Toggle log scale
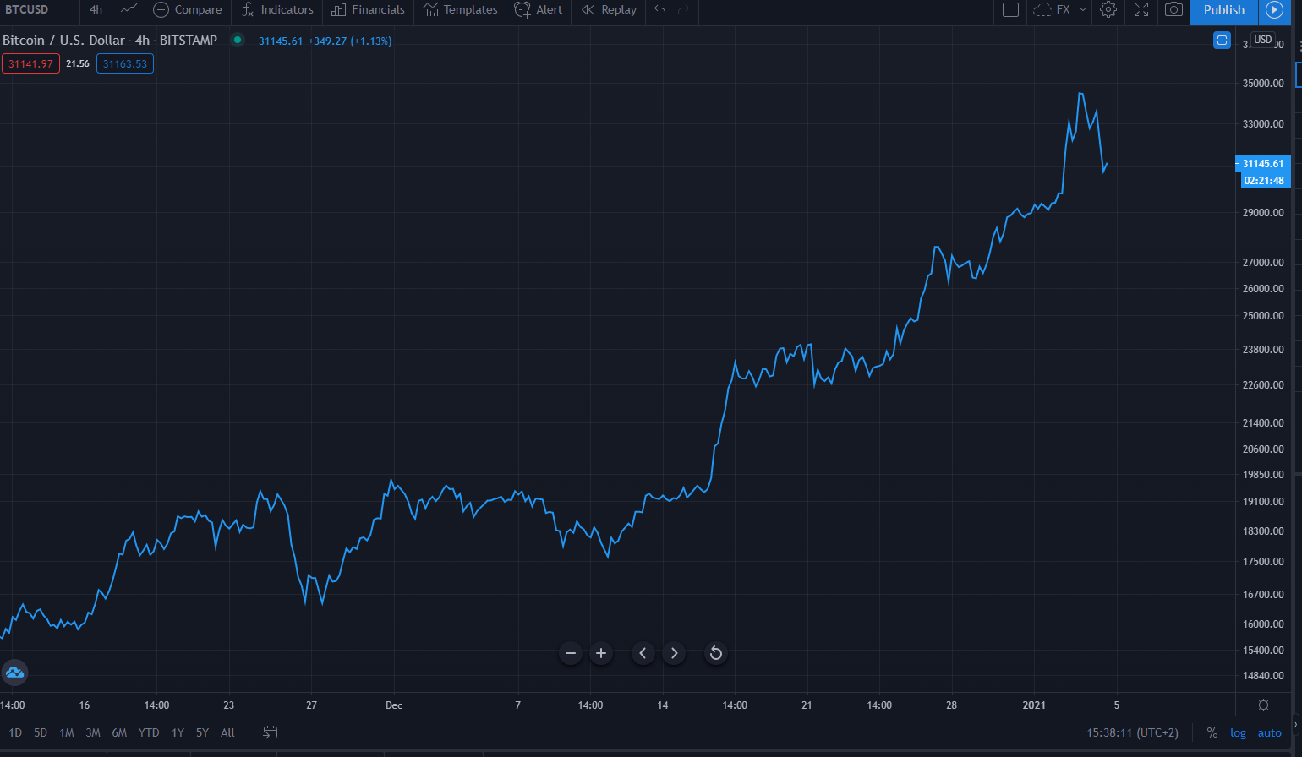This screenshot has height=757, width=1302. (1238, 732)
